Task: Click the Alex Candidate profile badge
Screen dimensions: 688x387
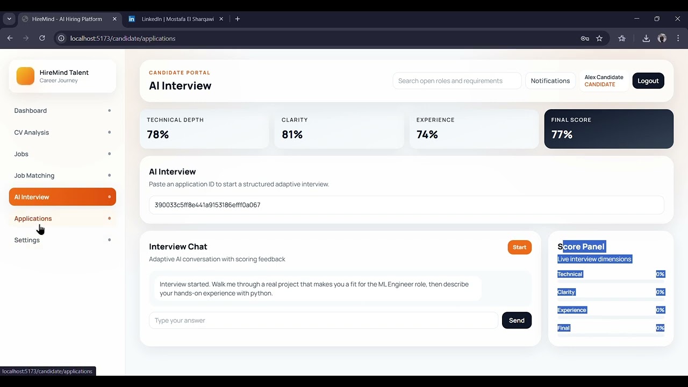Action: [604, 81]
